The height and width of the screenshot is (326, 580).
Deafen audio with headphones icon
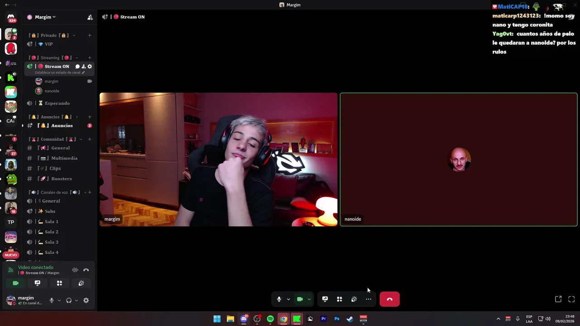tap(69, 301)
